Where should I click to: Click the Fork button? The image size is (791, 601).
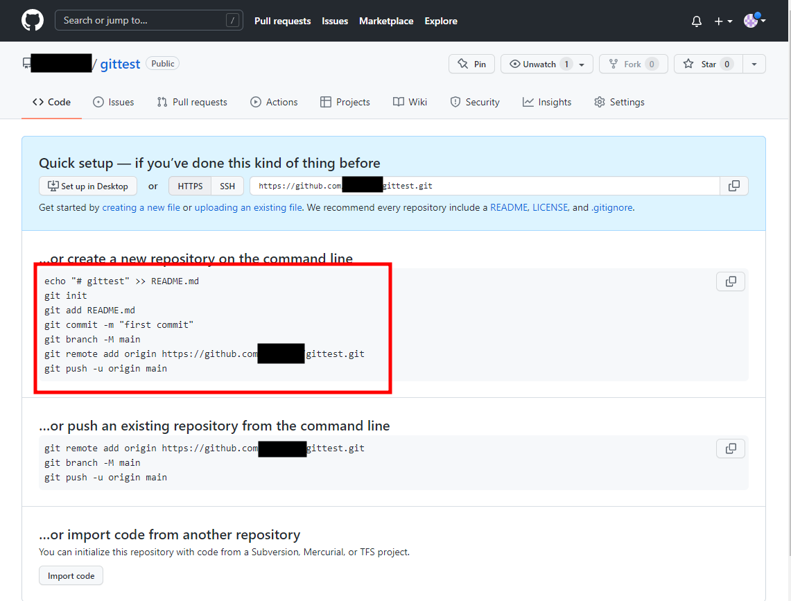coord(634,64)
